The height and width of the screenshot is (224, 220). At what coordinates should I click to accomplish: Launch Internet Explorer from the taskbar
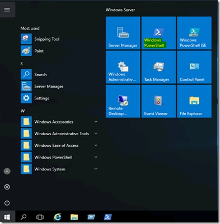tap(57, 217)
